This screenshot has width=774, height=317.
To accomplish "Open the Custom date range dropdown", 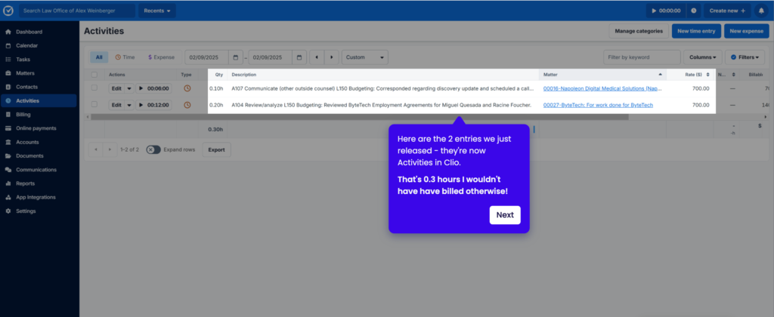I will point(364,57).
